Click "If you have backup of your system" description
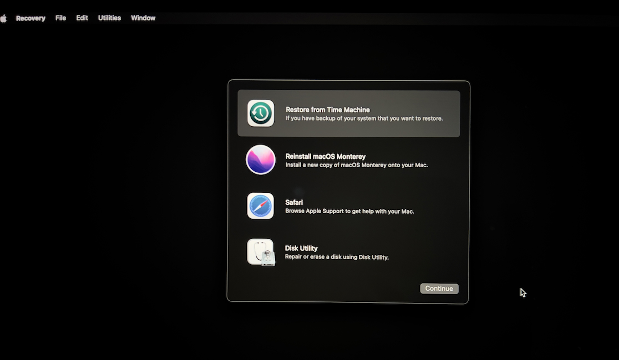The height and width of the screenshot is (360, 619). [x=364, y=119]
